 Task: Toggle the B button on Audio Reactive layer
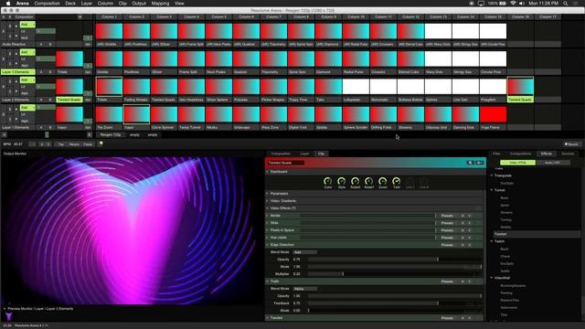coord(50,45)
